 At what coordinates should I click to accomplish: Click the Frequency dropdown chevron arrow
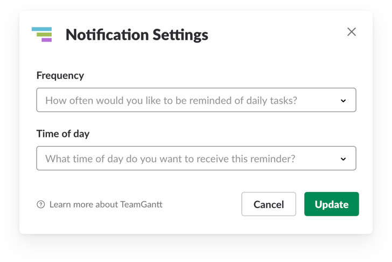(x=343, y=101)
